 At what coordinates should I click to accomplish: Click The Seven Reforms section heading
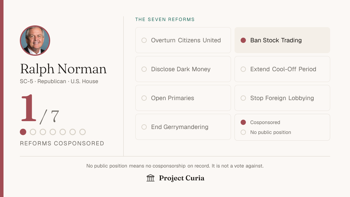pyautogui.click(x=165, y=20)
